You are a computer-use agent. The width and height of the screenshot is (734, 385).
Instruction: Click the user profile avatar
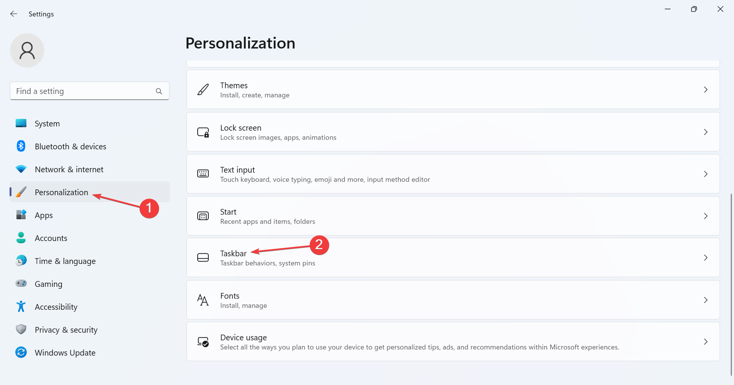pyautogui.click(x=27, y=50)
